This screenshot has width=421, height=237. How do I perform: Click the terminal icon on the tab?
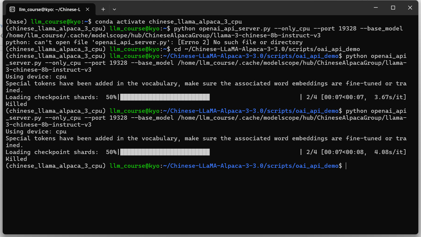12,9
